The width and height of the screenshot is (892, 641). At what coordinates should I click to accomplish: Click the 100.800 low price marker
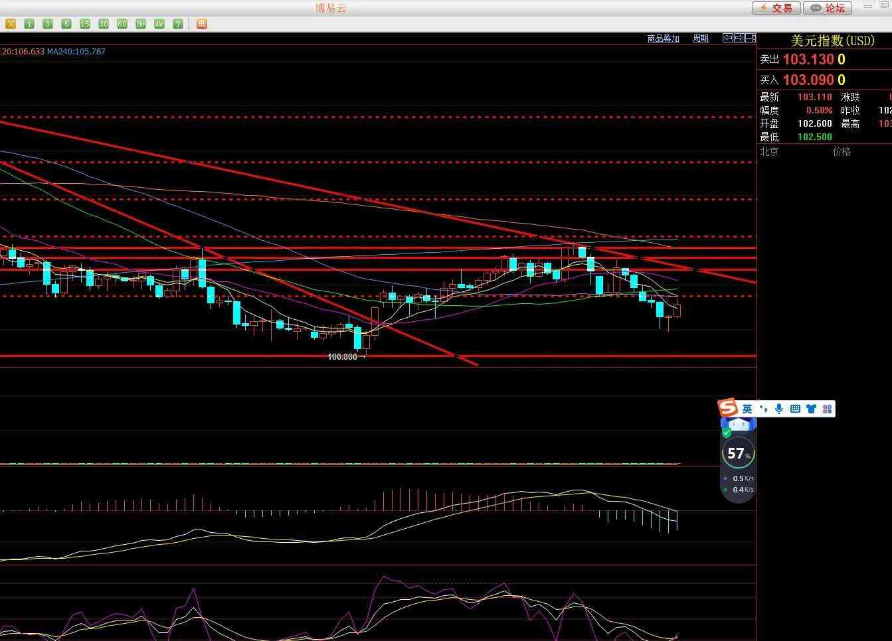coord(343,357)
